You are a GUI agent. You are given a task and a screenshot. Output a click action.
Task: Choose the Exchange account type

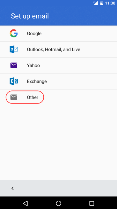(59, 81)
